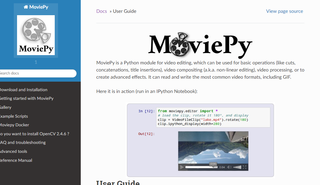Open Example Scripts page
This screenshot has width=320, height=185.
[x=14, y=116]
